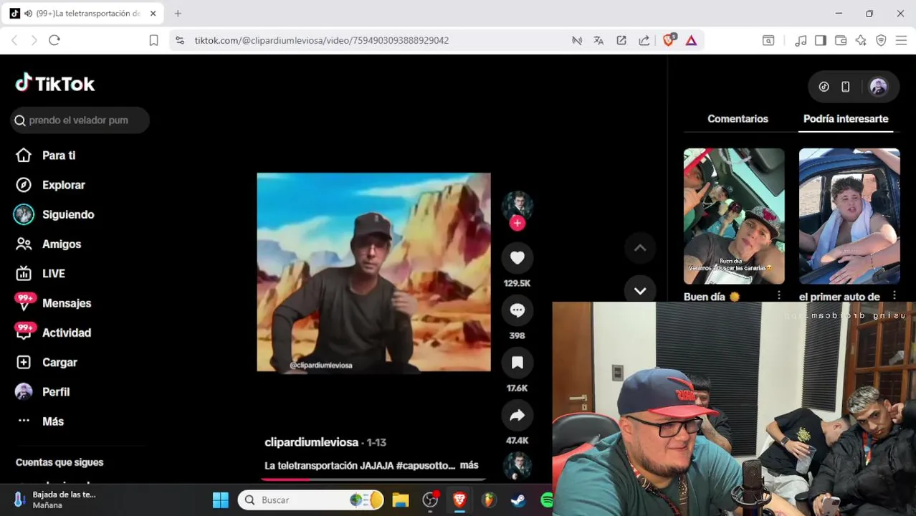Follow creator with the red plus badge

517,223
